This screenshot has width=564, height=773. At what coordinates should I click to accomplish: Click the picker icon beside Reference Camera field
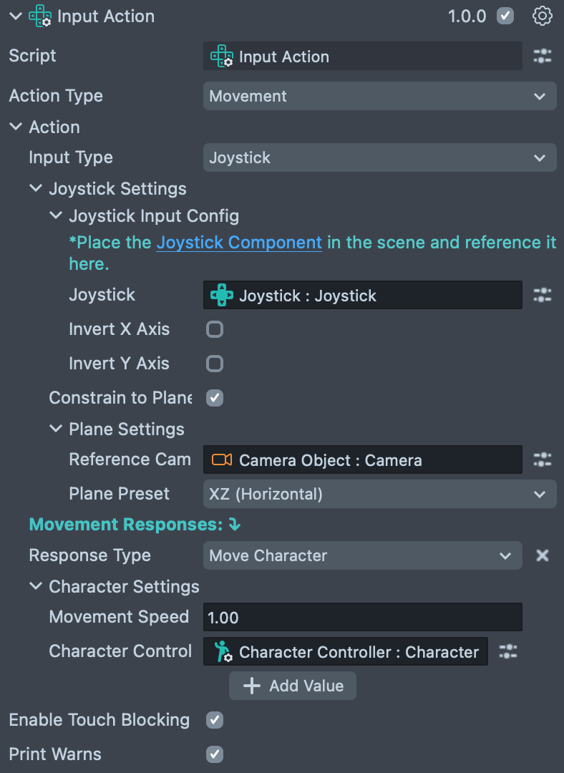click(543, 460)
